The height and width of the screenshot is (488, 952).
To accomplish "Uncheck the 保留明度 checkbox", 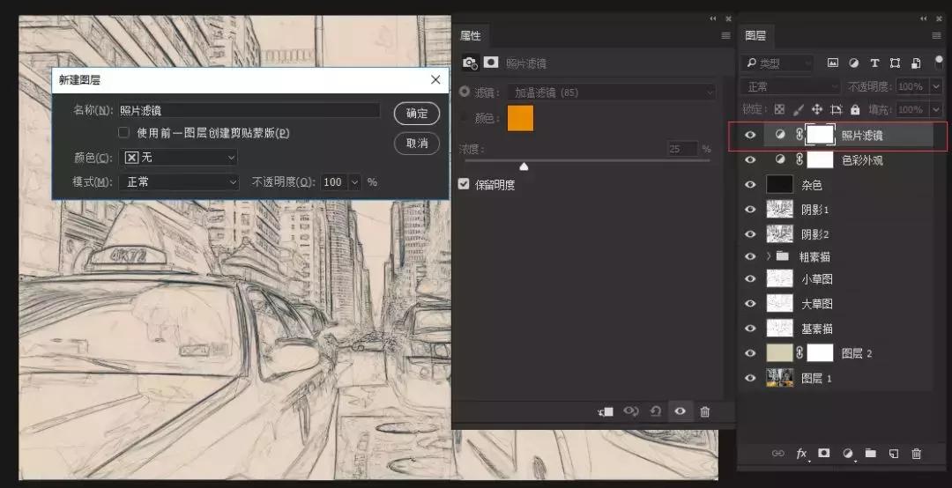I will coord(464,184).
